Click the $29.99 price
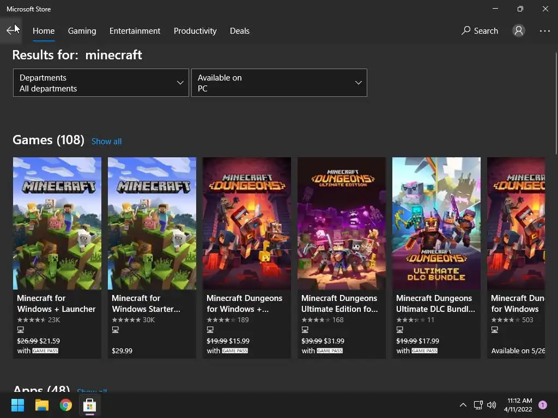The width and height of the screenshot is (558, 418). click(x=122, y=351)
